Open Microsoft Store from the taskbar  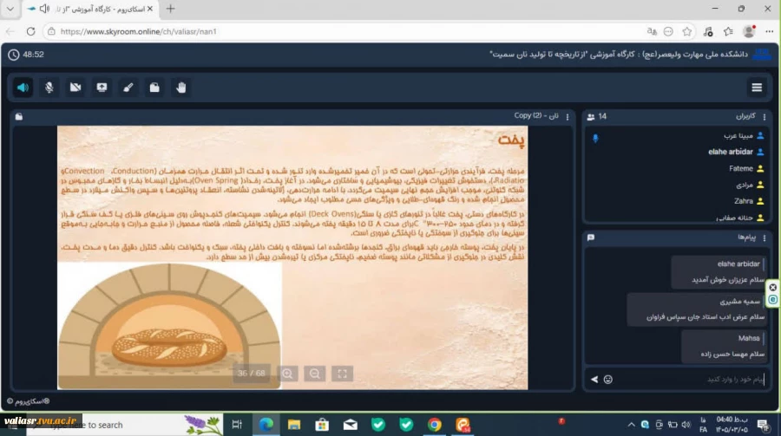pos(322,424)
